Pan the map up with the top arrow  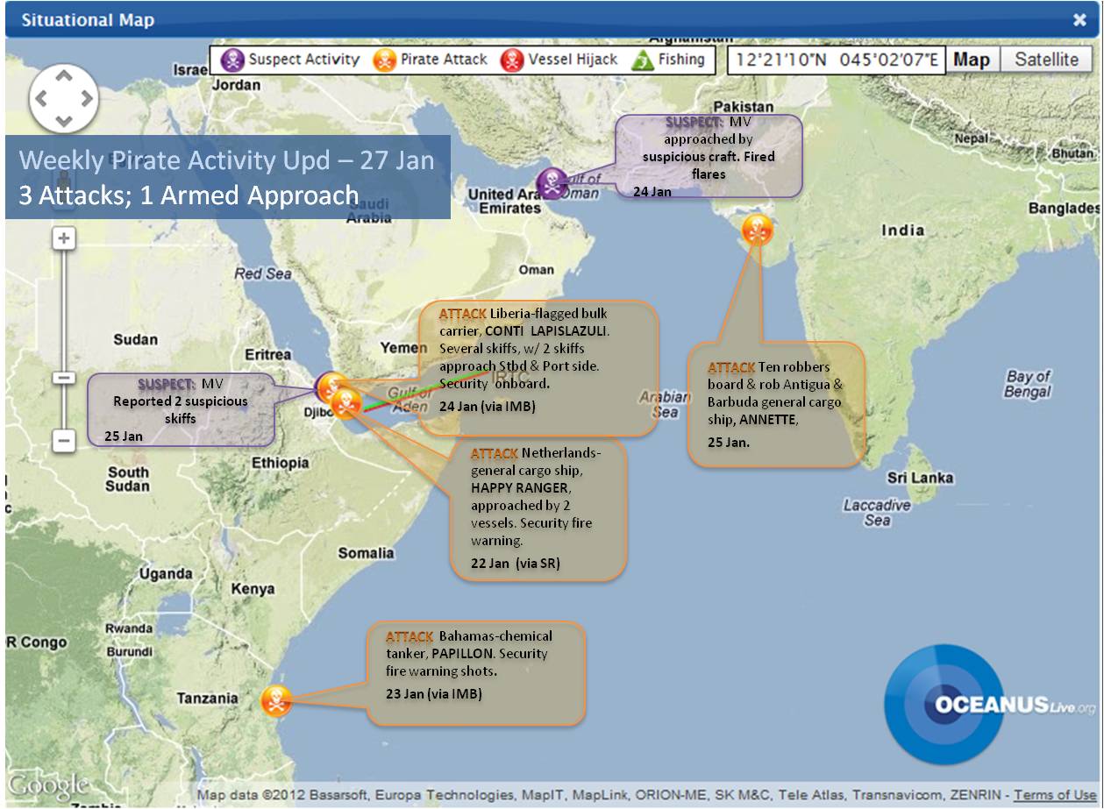(x=63, y=77)
